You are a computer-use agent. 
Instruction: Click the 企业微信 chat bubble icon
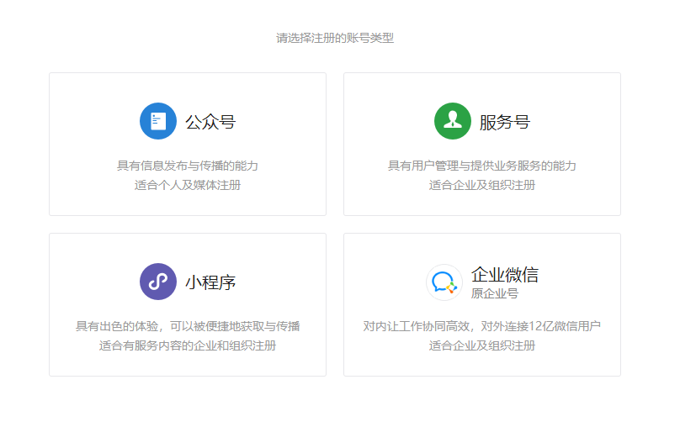pos(444,282)
